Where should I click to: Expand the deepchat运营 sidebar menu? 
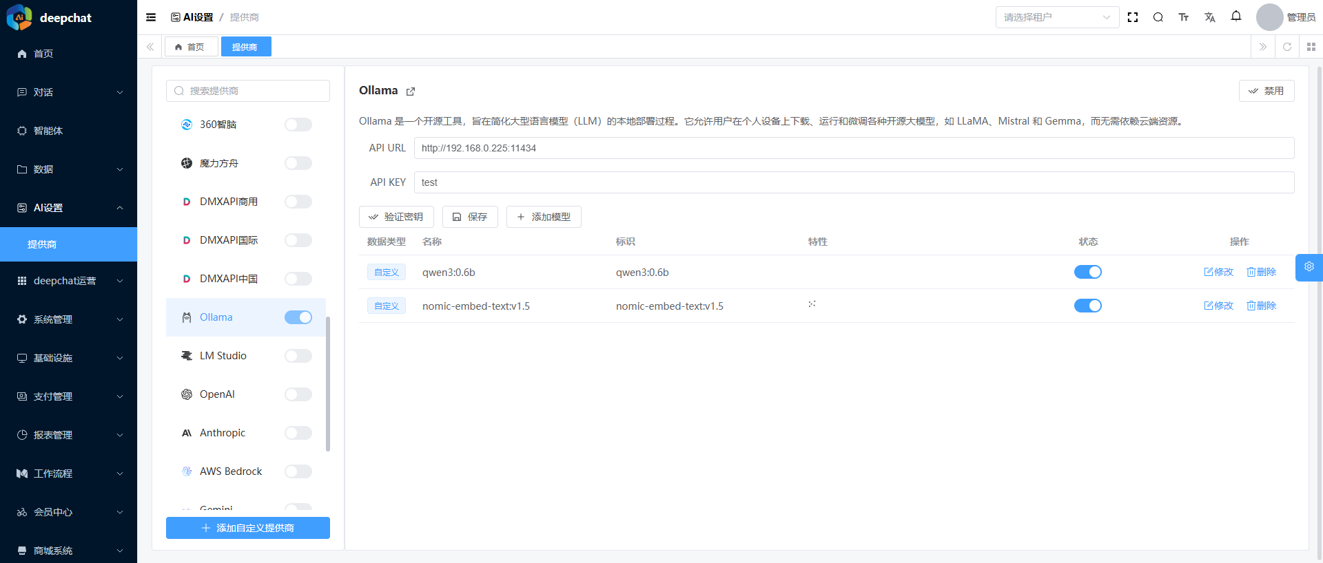[69, 281]
